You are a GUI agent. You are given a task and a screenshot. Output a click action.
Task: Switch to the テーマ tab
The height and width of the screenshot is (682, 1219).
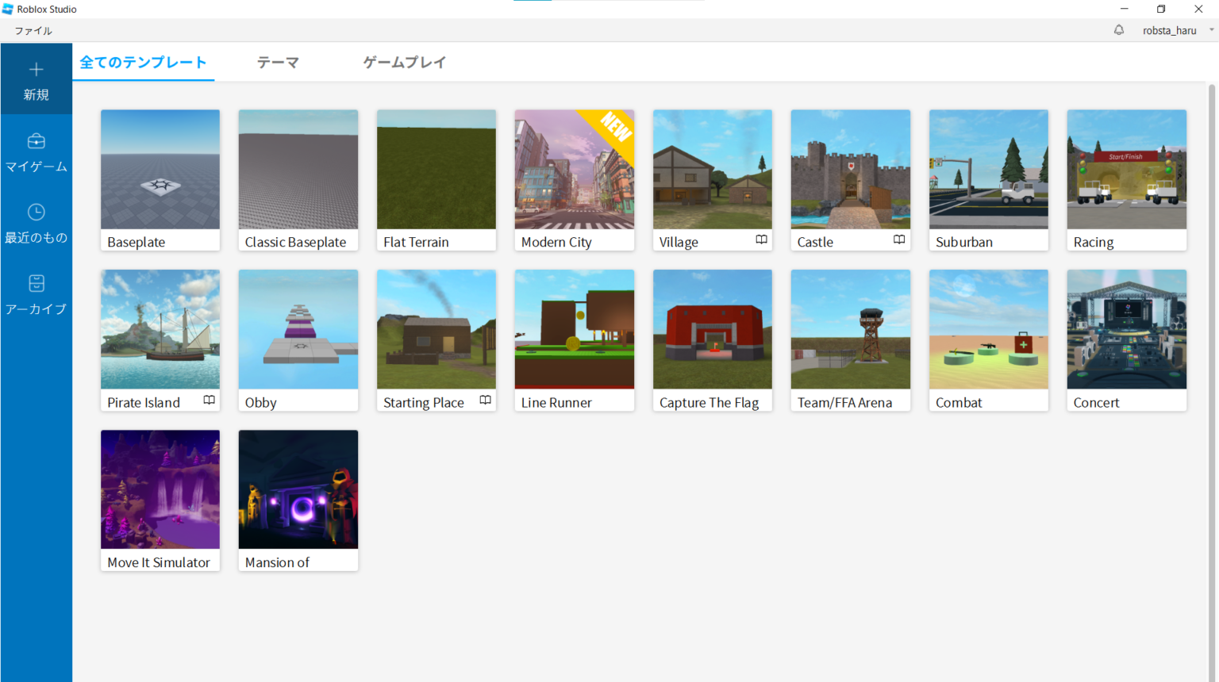[278, 61]
